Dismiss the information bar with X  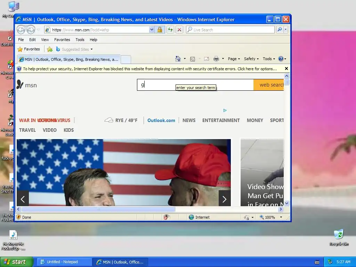[x=286, y=68]
